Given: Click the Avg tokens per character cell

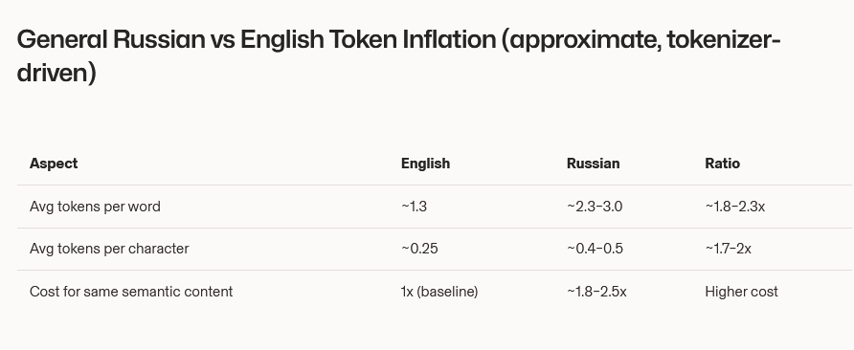Looking at the screenshot, I should (109, 249).
